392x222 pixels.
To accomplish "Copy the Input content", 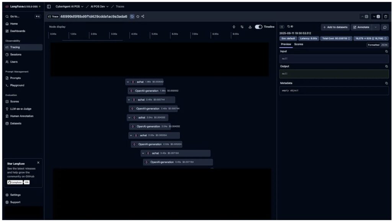I will [386, 51].
